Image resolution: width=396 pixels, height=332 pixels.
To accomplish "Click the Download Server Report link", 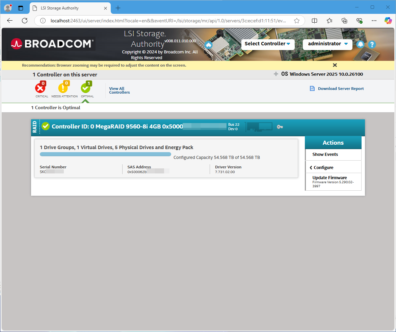I will [341, 89].
